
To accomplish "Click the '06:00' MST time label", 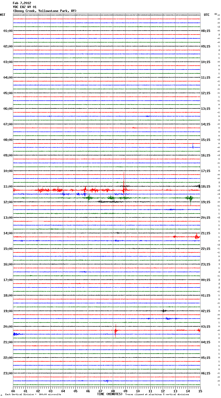I will click(x=8, y=108).
